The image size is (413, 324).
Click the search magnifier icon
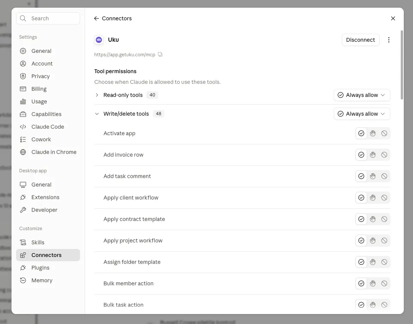pyautogui.click(x=23, y=18)
